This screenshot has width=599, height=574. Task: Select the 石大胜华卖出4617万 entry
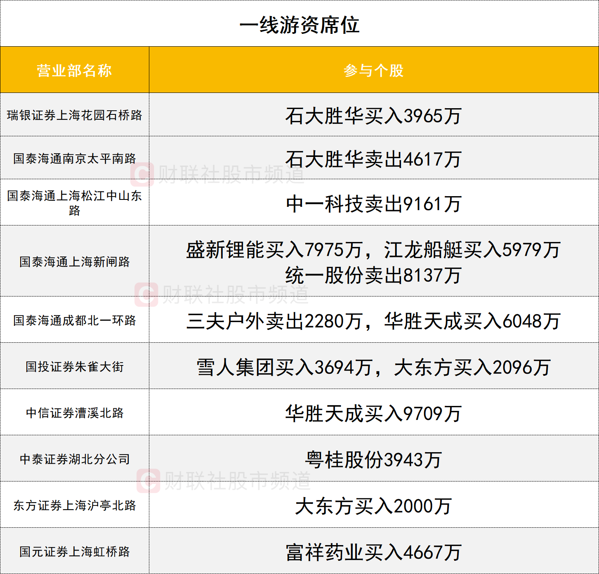point(373,159)
